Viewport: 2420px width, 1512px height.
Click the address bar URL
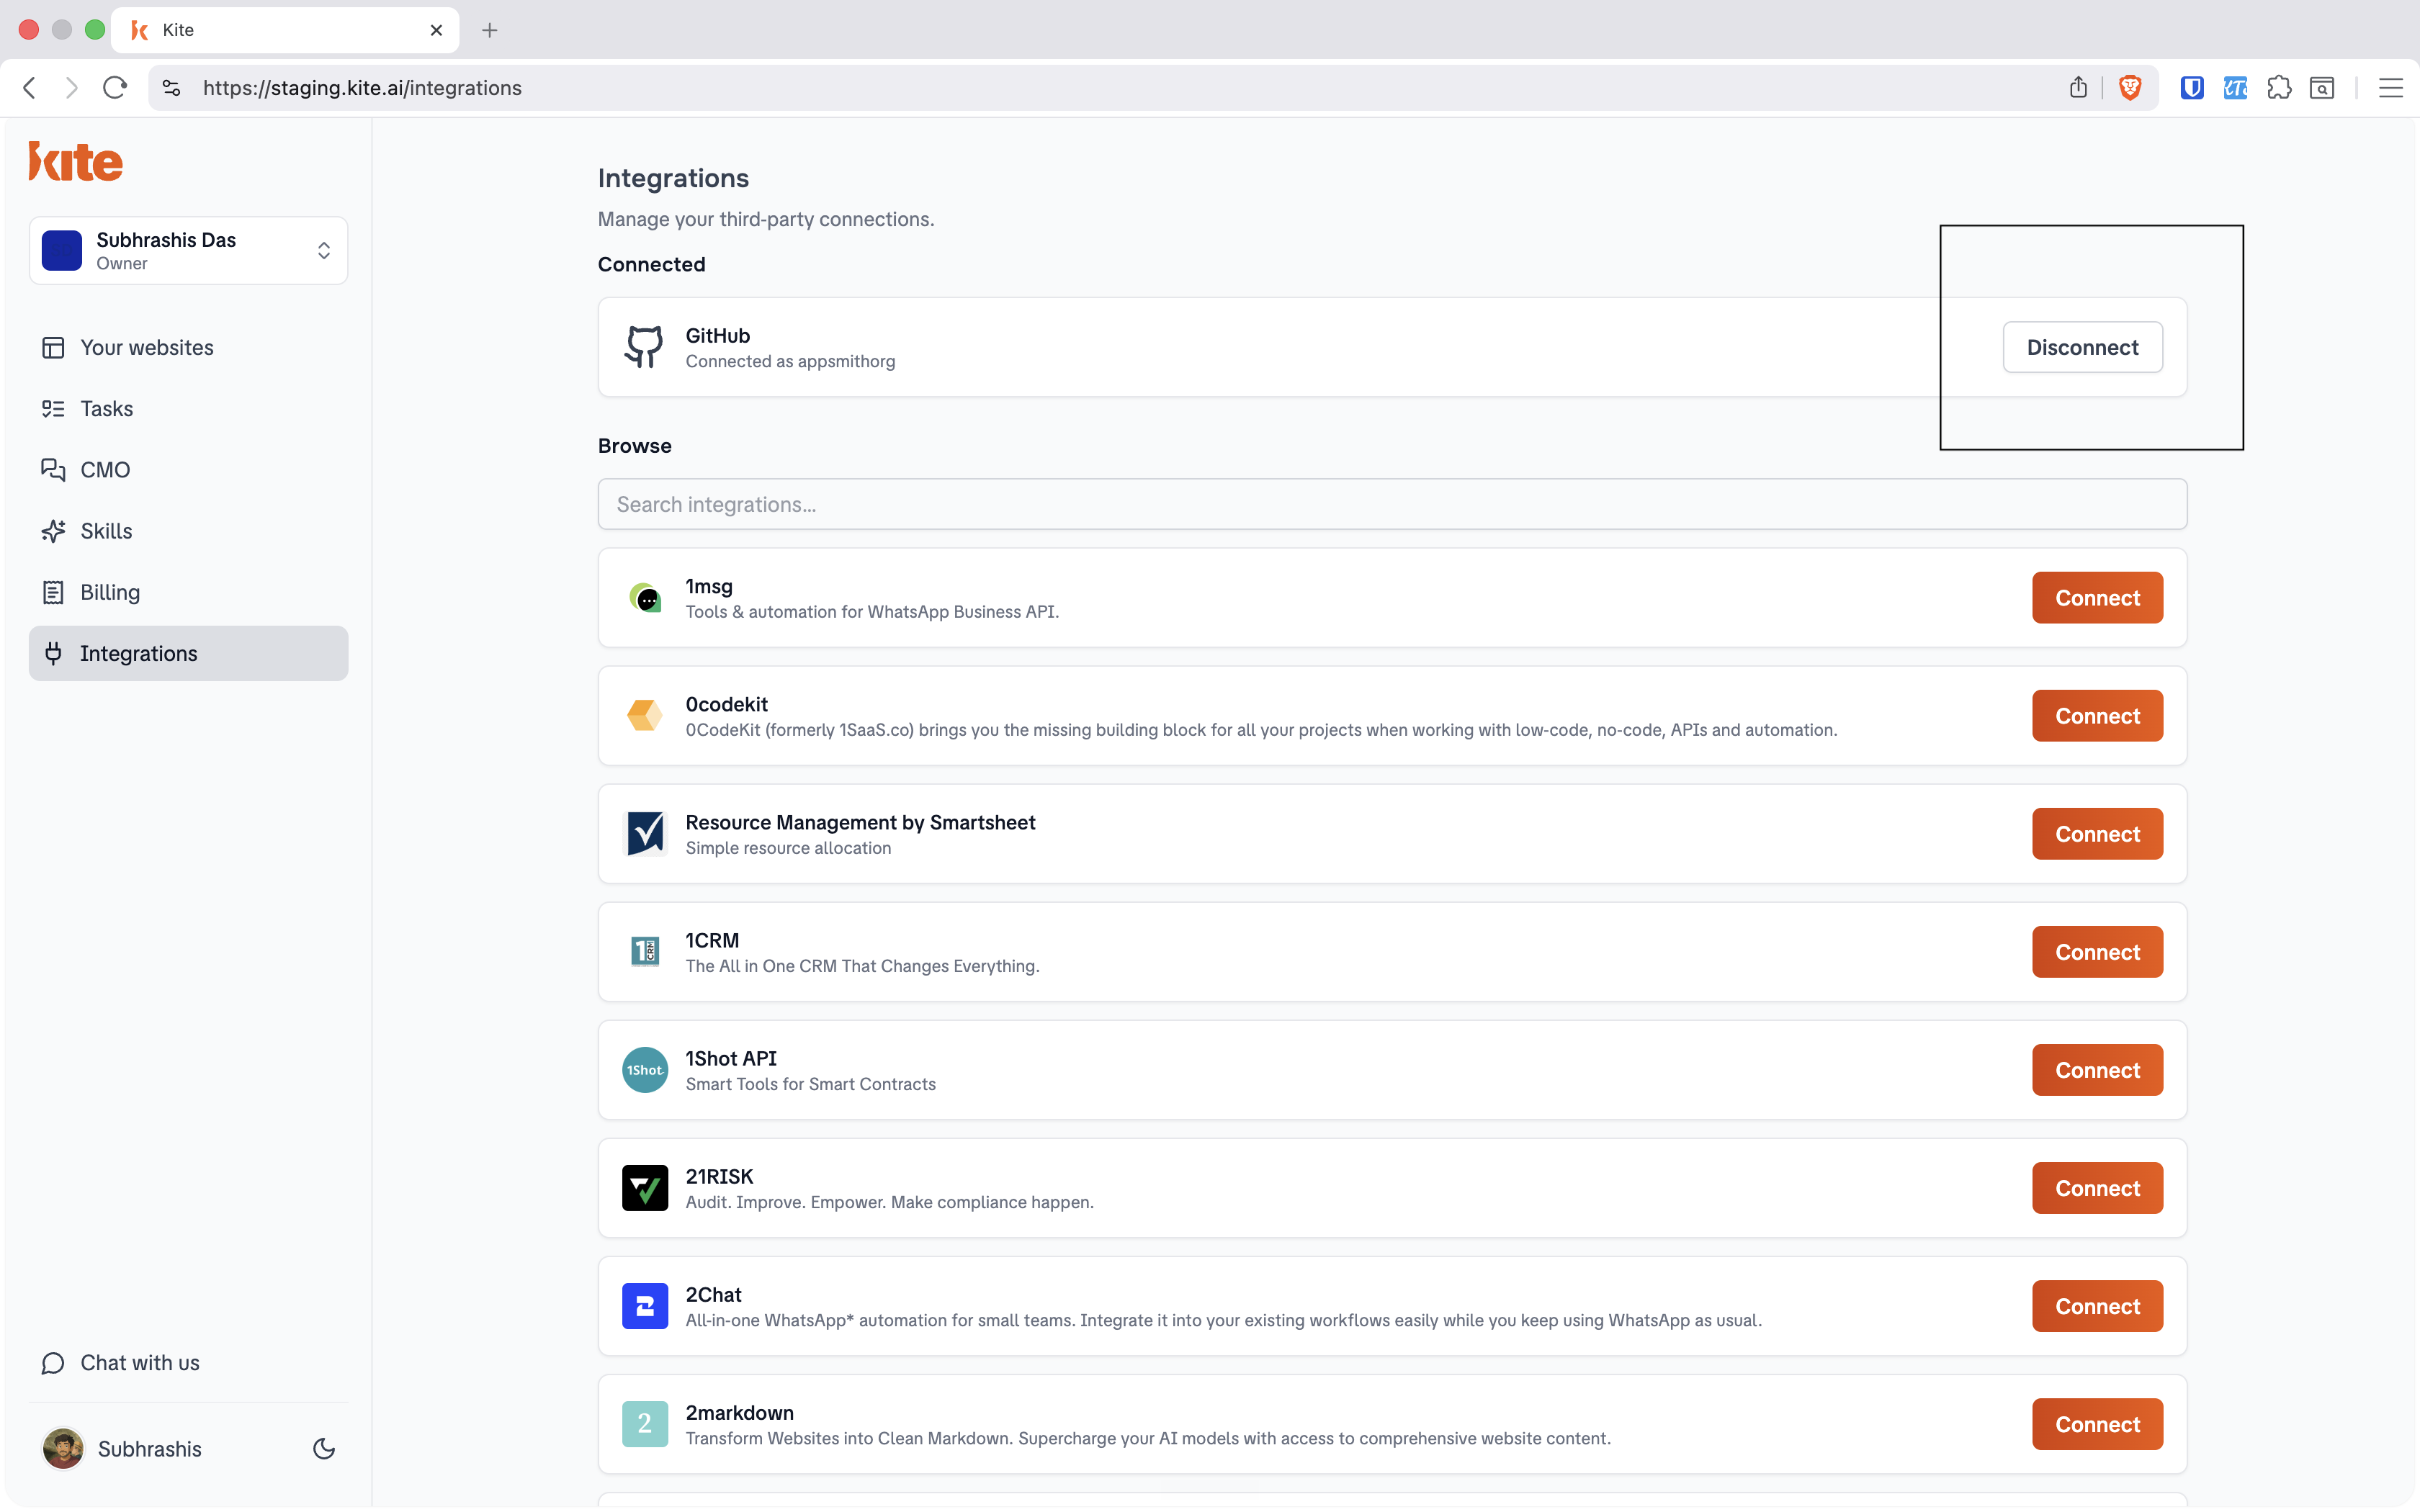pyautogui.click(x=362, y=88)
